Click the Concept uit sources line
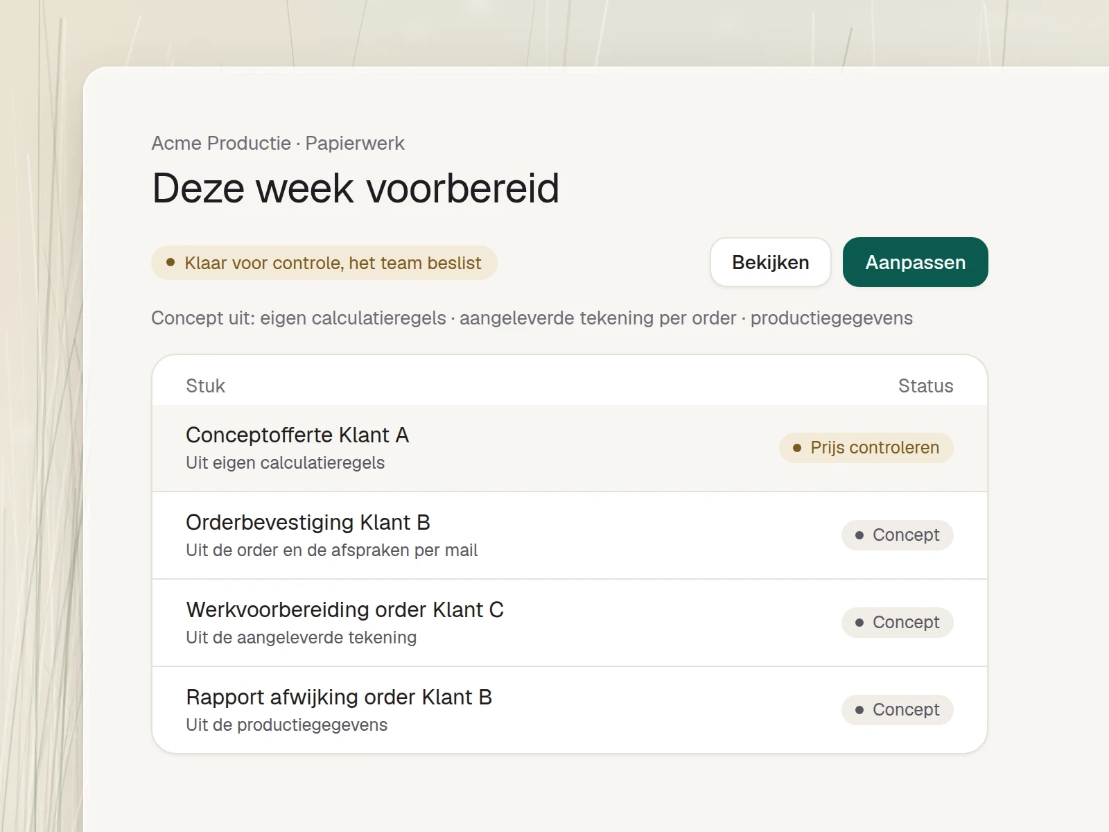This screenshot has width=1109, height=832. [532, 318]
